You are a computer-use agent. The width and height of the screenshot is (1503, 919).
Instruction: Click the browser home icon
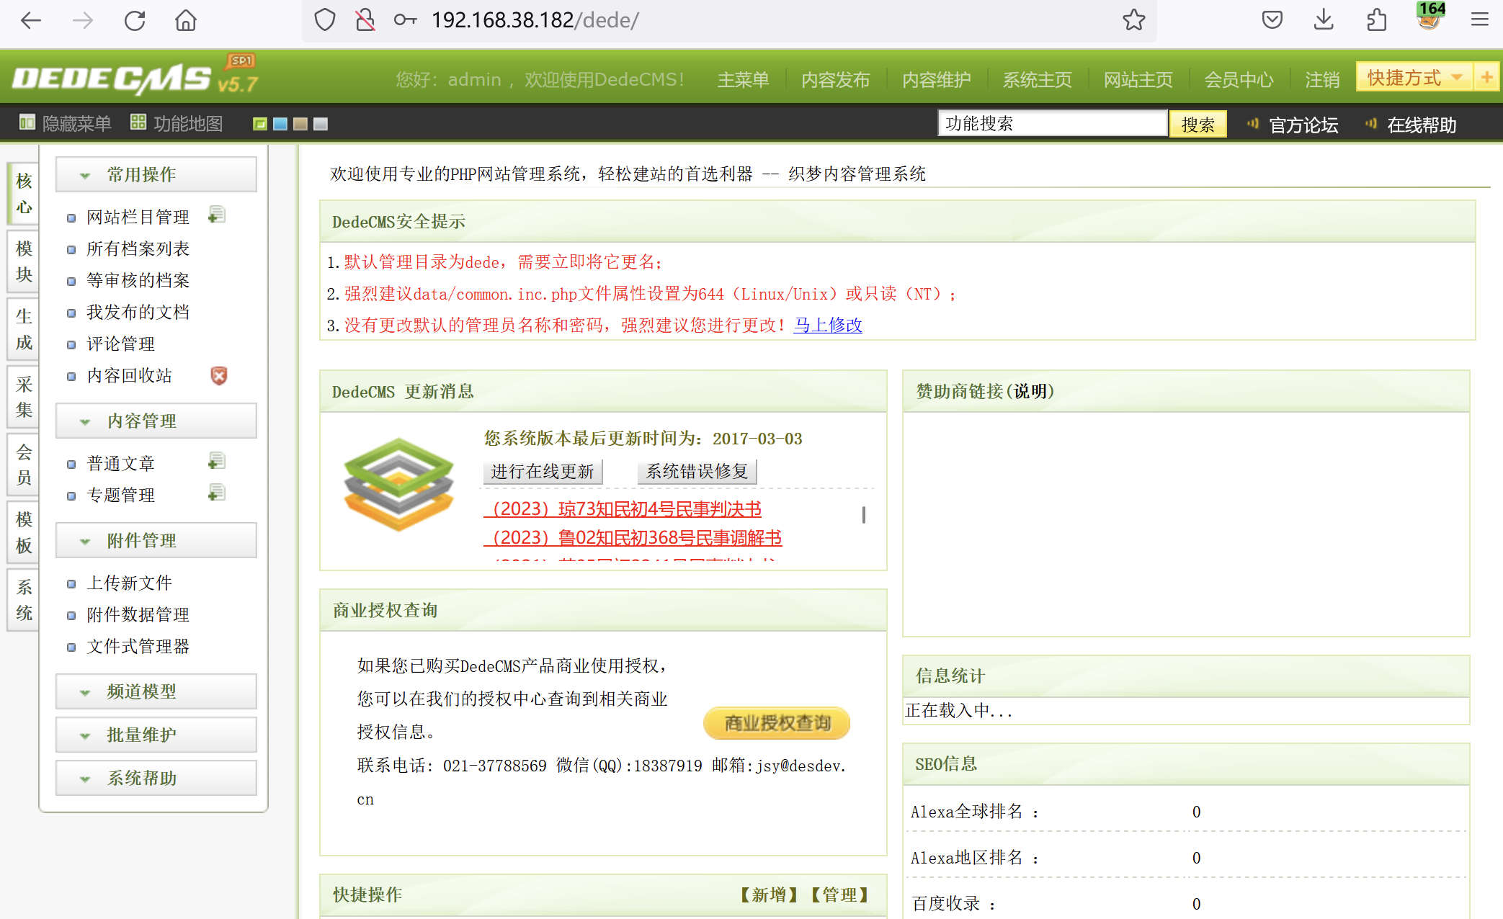pos(185,20)
